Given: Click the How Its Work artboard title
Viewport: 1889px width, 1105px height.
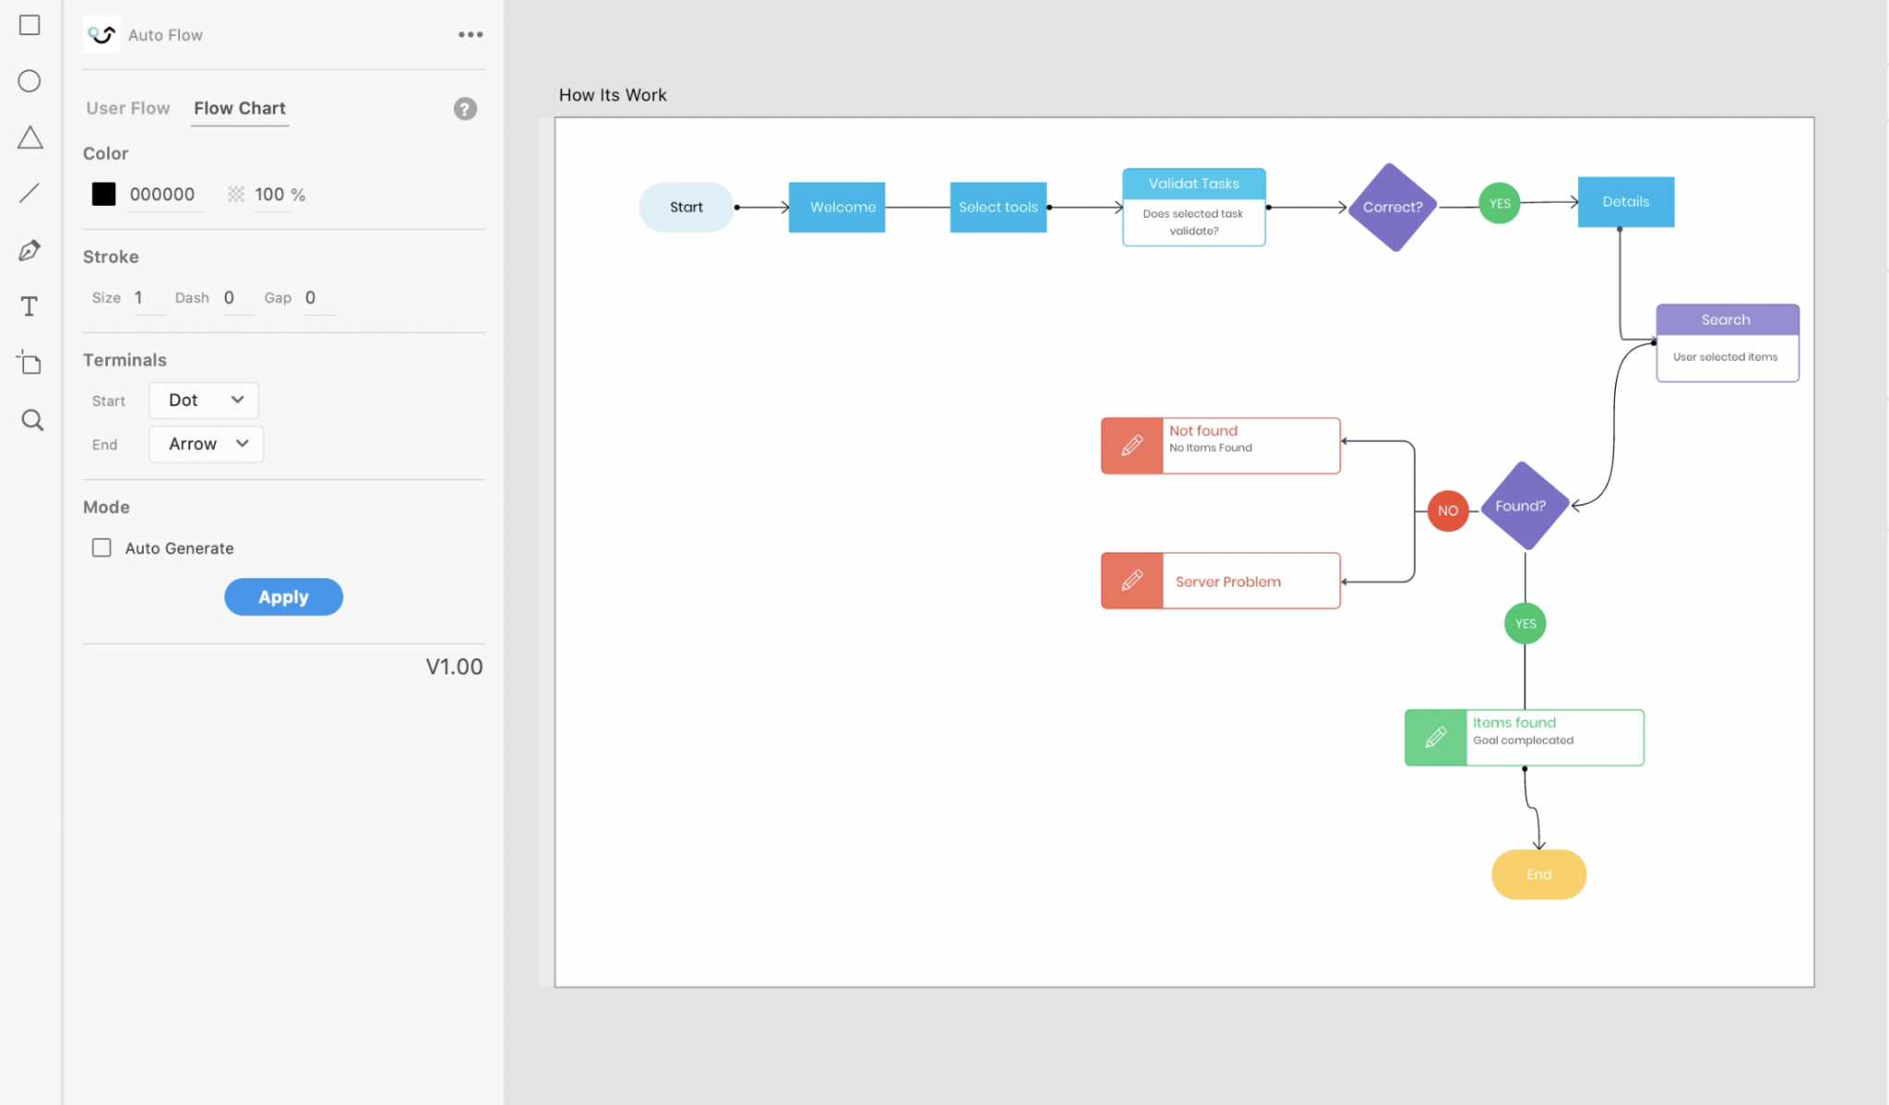Looking at the screenshot, I should (x=612, y=95).
